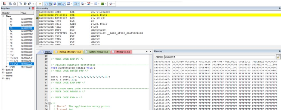Image resolution: width=283 pixels, height=112 pixels.
Task: Click the Step into icon
Action: click(21, 4)
